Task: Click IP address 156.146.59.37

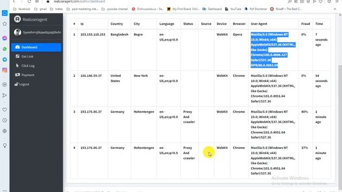Action: click(x=91, y=76)
